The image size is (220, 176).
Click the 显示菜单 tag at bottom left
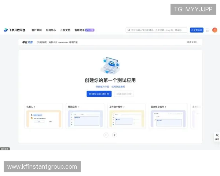5,149
